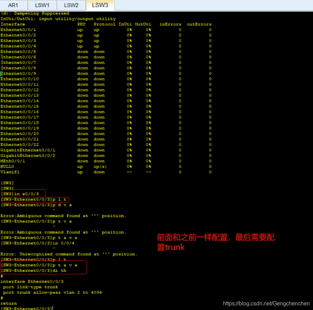Click the MEth0/0/1 interface name

pyautogui.click(x=13, y=161)
